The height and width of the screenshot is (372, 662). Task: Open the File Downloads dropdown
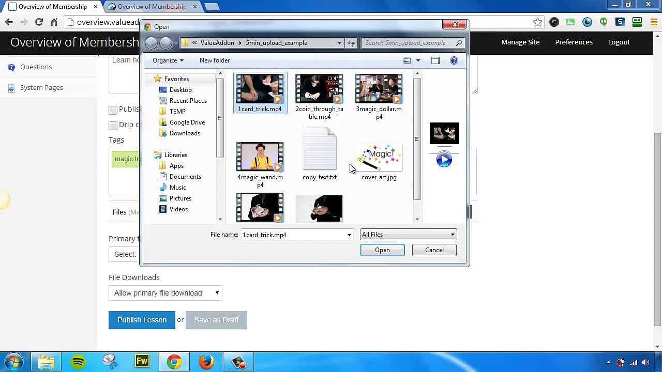tap(165, 293)
